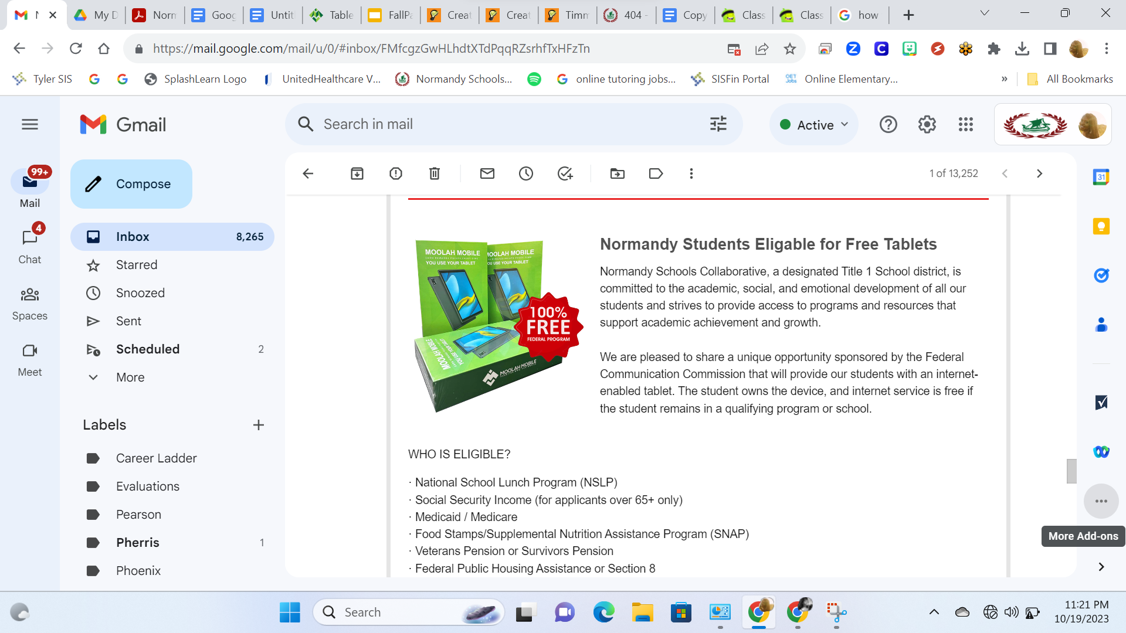Click the Compose button
The height and width of the screenshot is (633, 1126).
131,184
